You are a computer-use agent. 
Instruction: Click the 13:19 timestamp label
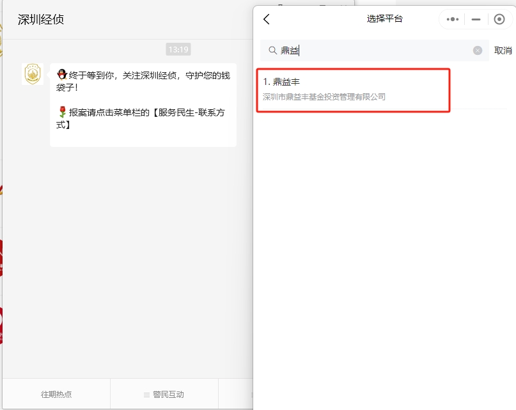coord(178,49)
